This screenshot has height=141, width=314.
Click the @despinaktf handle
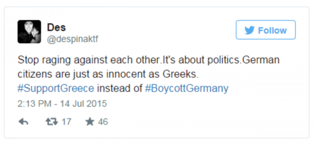[72, 39]
